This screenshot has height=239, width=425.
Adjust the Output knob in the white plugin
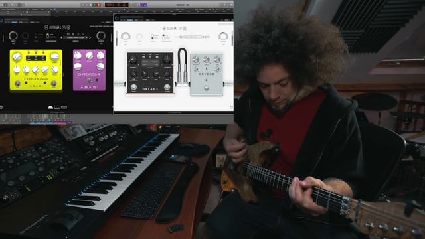[x=223, y=37]
